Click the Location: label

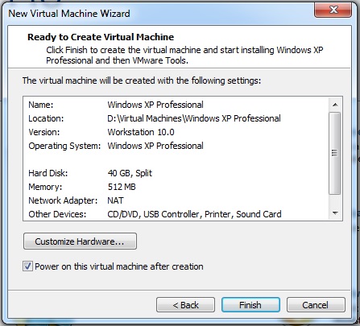point(46,118)
